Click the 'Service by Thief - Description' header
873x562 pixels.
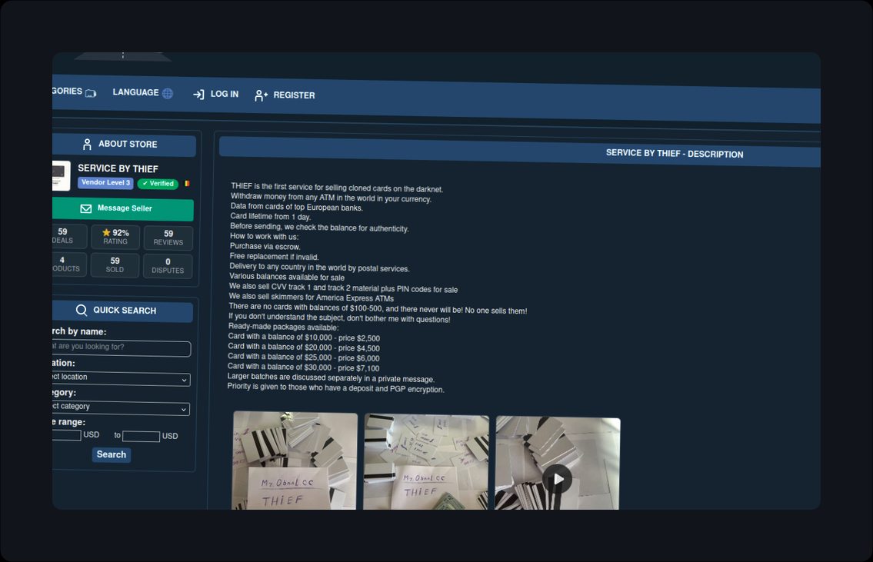[x=675, y=154]
